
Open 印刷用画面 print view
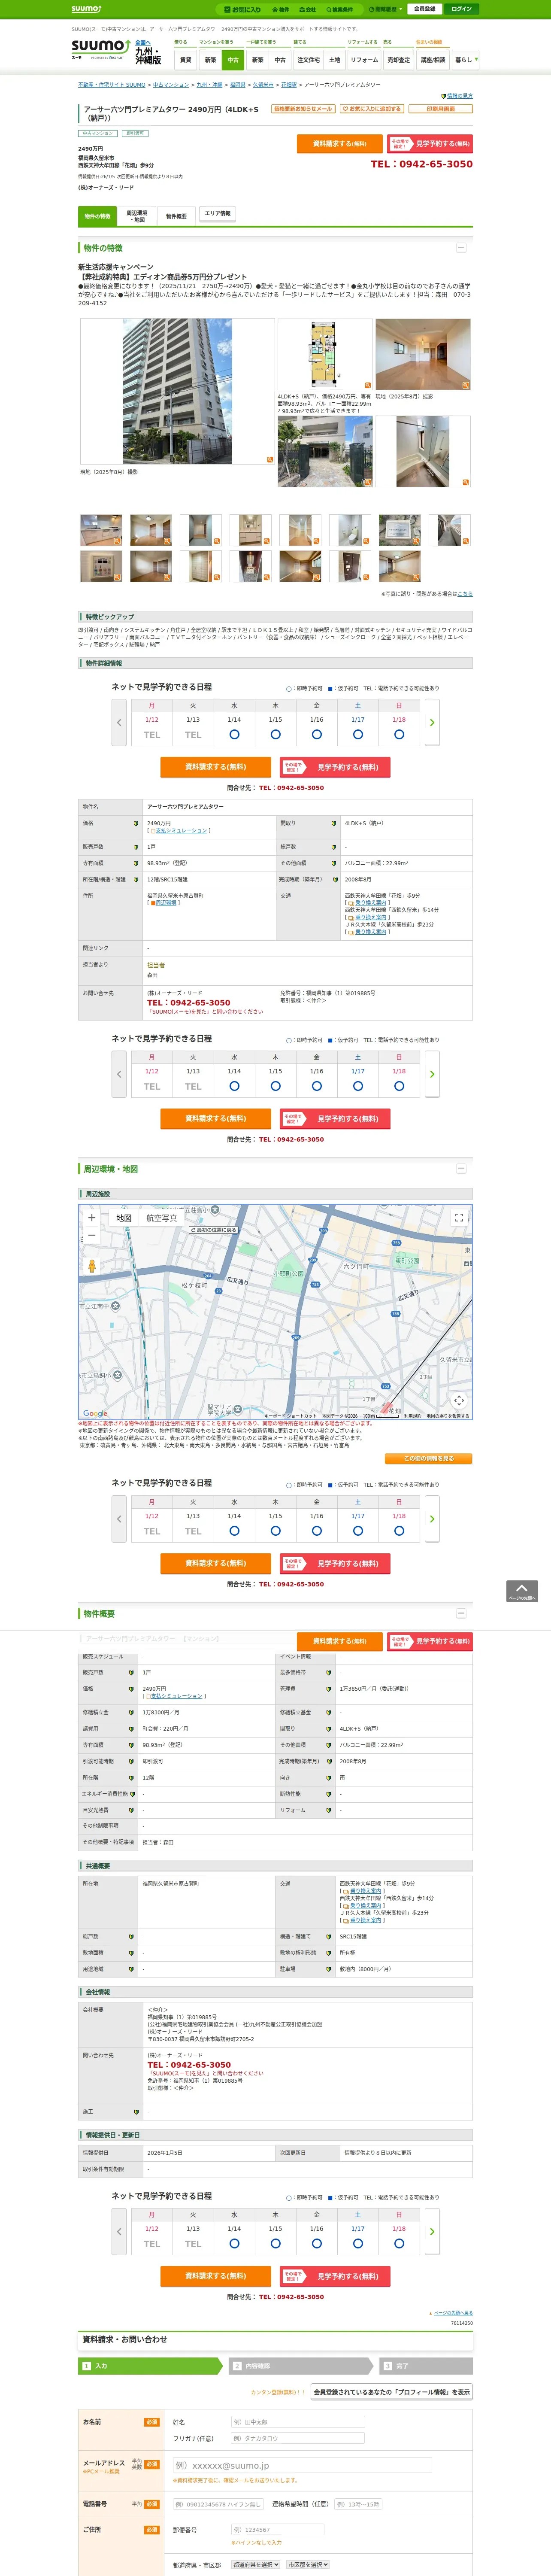(x=441, y=109)
